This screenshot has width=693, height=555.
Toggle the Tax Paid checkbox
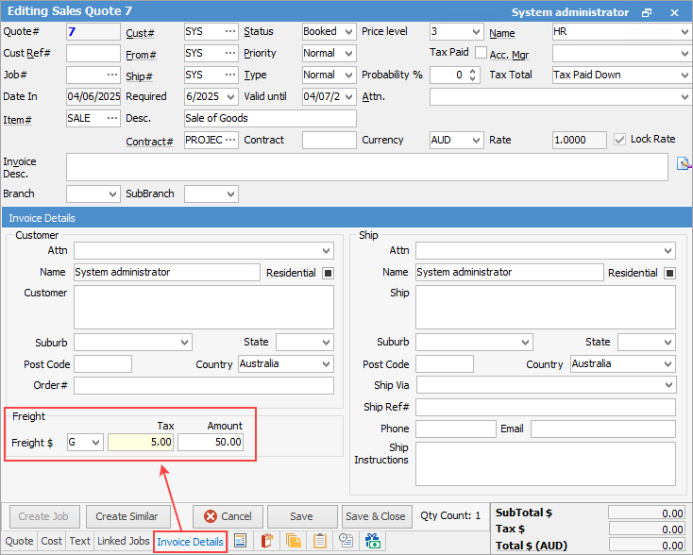[x=481, y=53]
